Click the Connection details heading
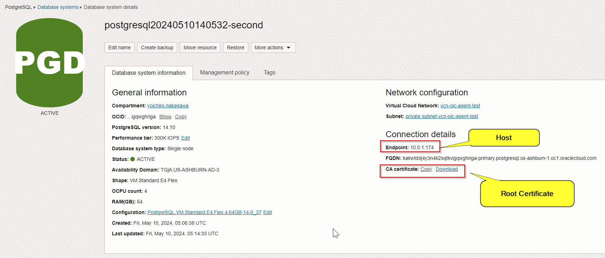This screenshot has height=258, width=605. click(x=421, y=134)
